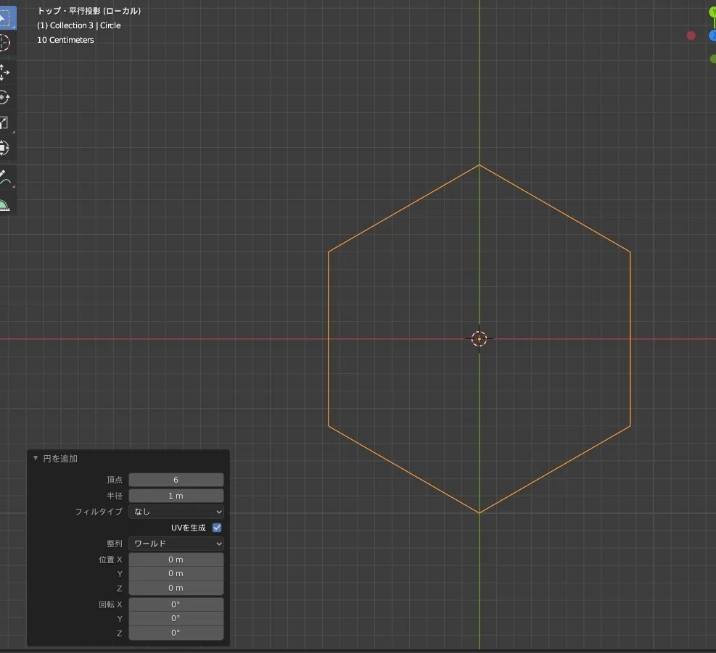Click the 回転 Z angle field
The width and height of the screenshot is (716, 653).
176,633
